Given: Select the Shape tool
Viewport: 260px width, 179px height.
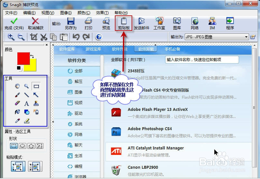Looking at the screenshot, I should pyautogui.click(x=27, y=112).
